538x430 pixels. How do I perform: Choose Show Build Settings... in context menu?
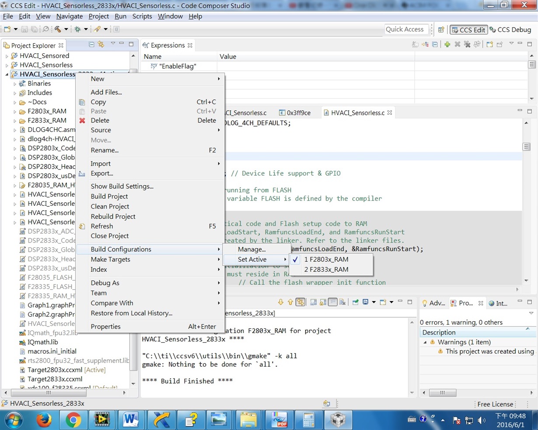coord(122,186)
